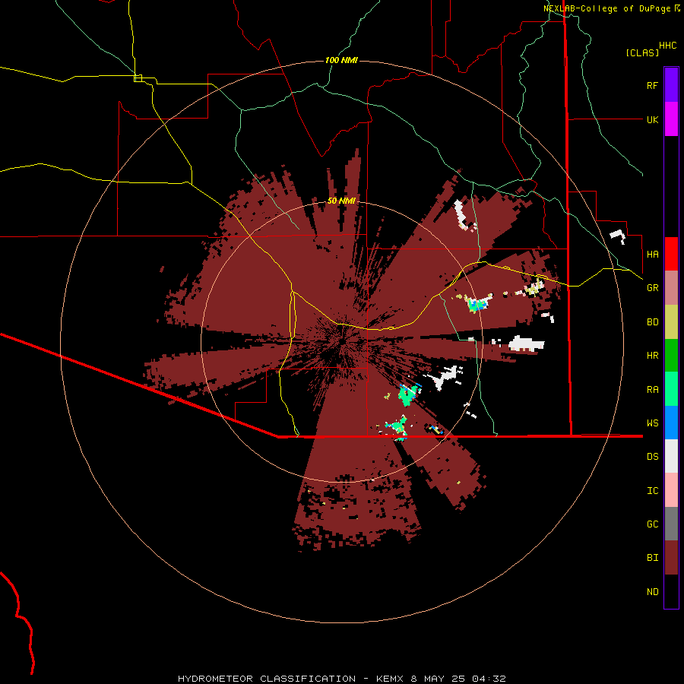Click the GR legend label

point(652,288)
